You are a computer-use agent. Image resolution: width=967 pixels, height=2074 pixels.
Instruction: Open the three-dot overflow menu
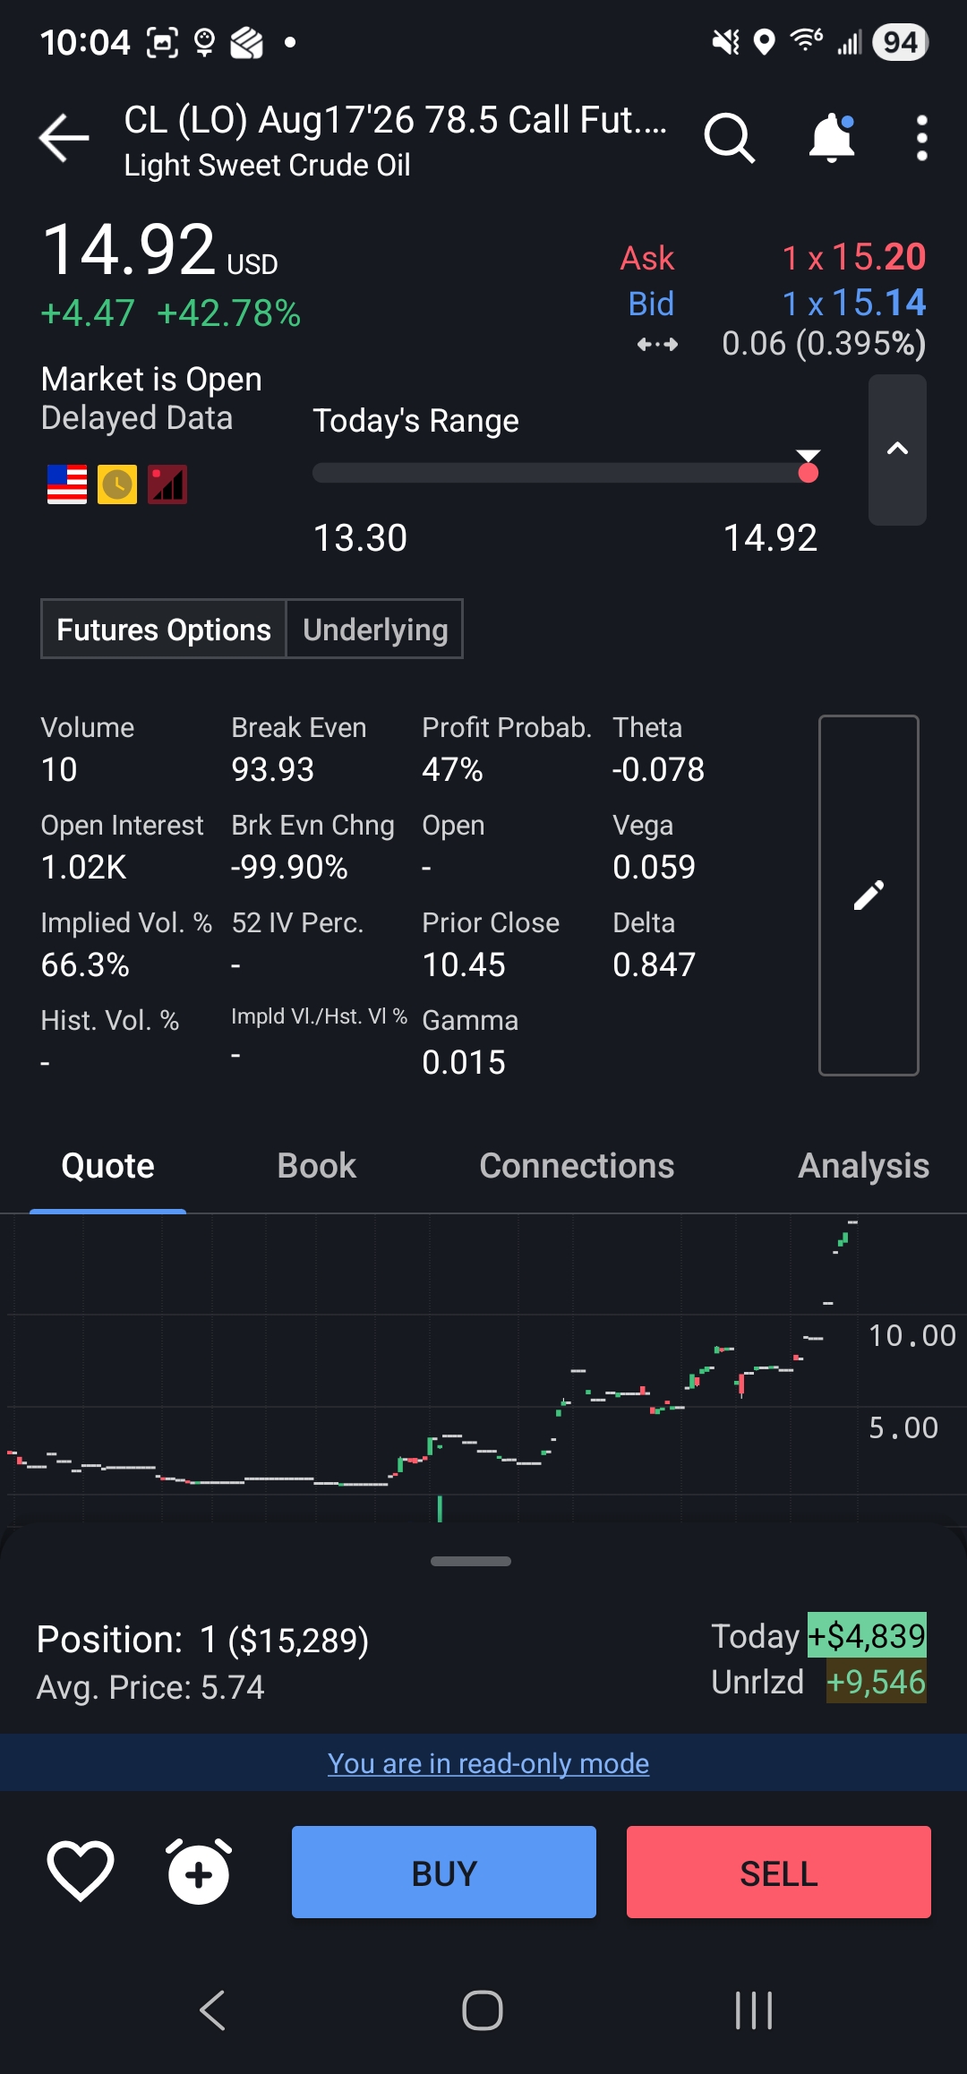click(921, 138)
